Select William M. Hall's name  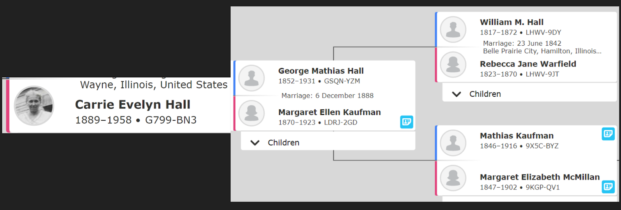point(512,22)
